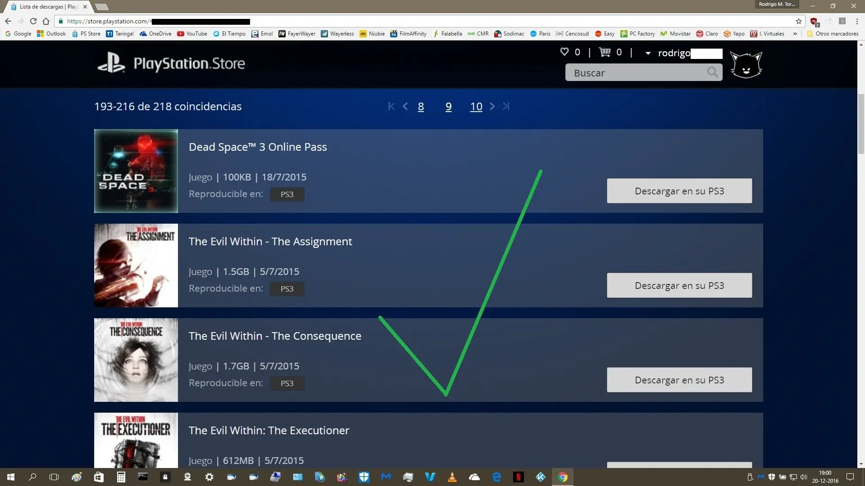The height and width of the screenshot is (486, 865).
Task: Open Kodi from the taskbar
Action: coord(540,477)
